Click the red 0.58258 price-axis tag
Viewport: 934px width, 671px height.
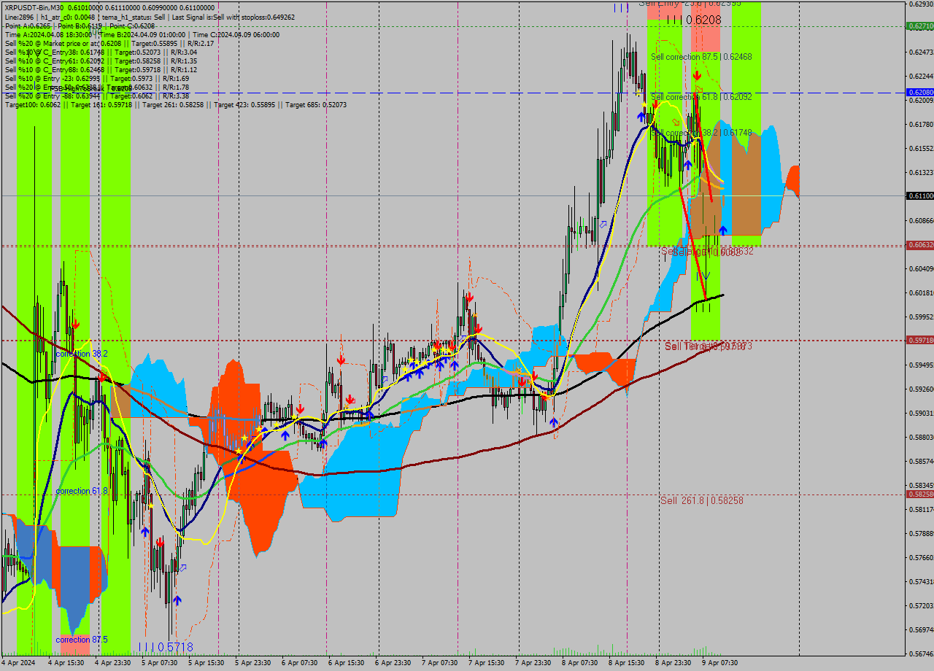pos(920,494)
